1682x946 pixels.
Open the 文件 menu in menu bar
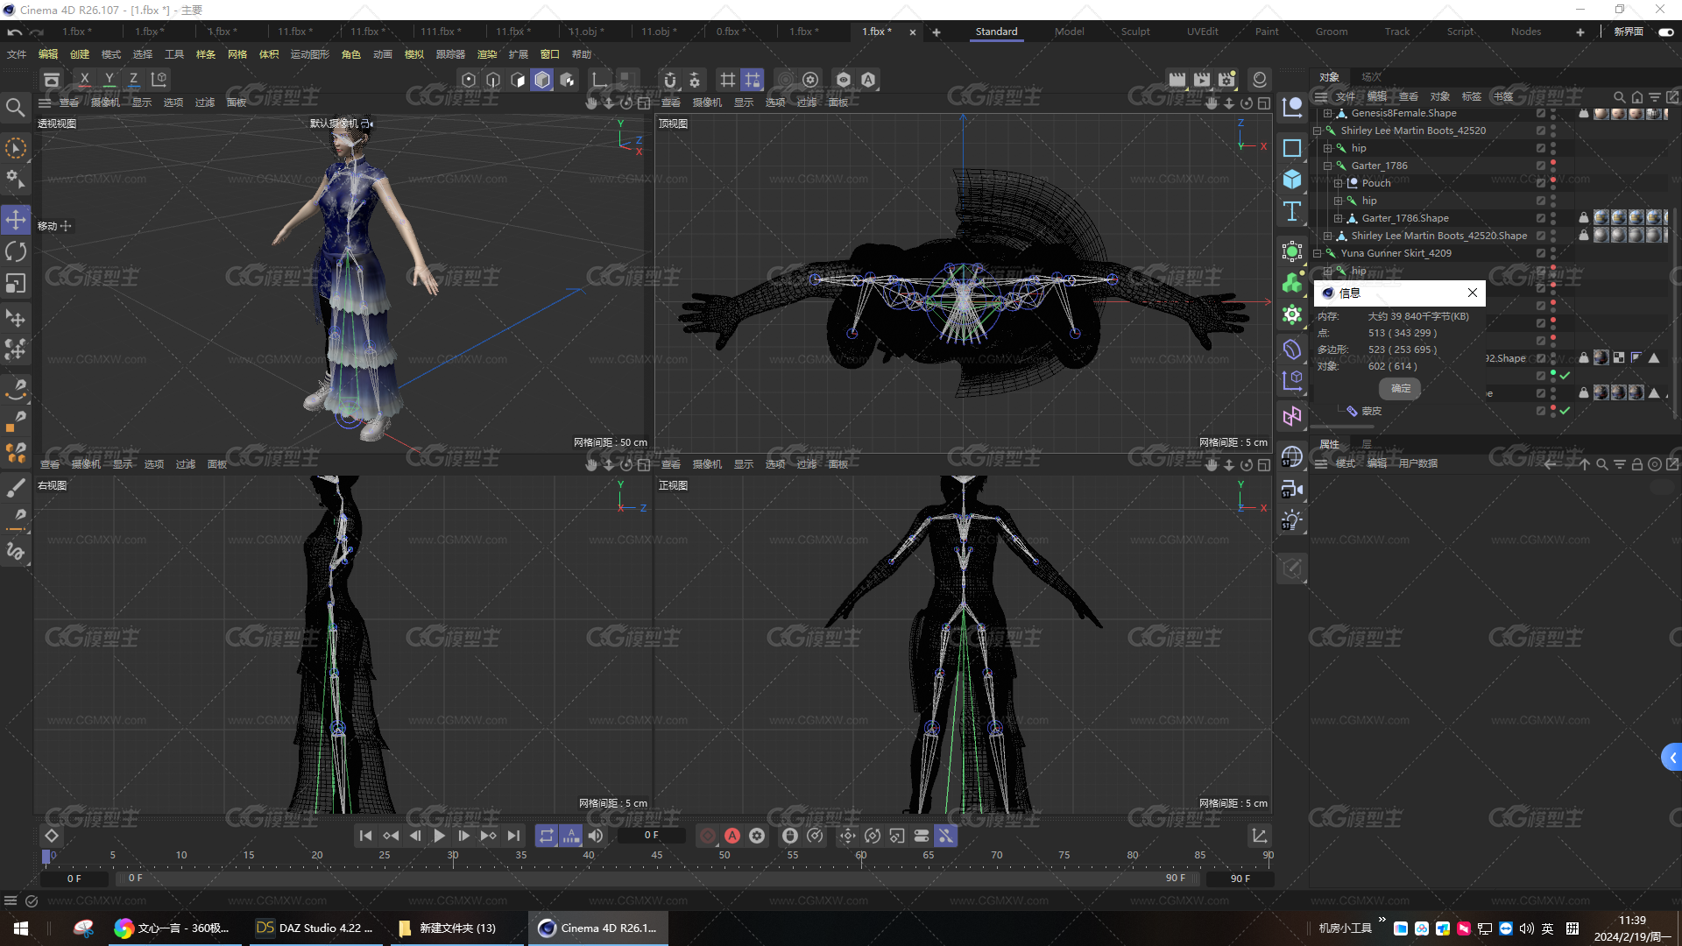pyautogui.click(x=17, y=54)
